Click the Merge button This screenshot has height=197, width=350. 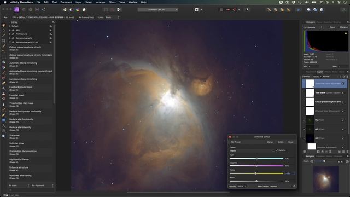[x=270, y=142]
